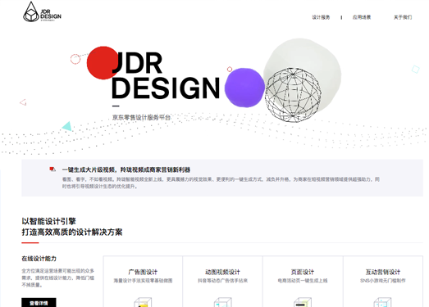Click the cube icon under 动图视频设计
Viewport: 429px width, 307px height.
tap(223, 302)
